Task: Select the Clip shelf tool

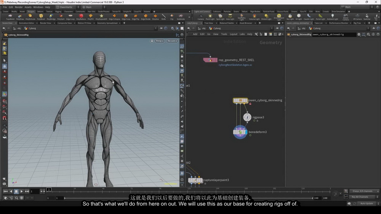Action: pyautogui.click(x=172, y=17)
